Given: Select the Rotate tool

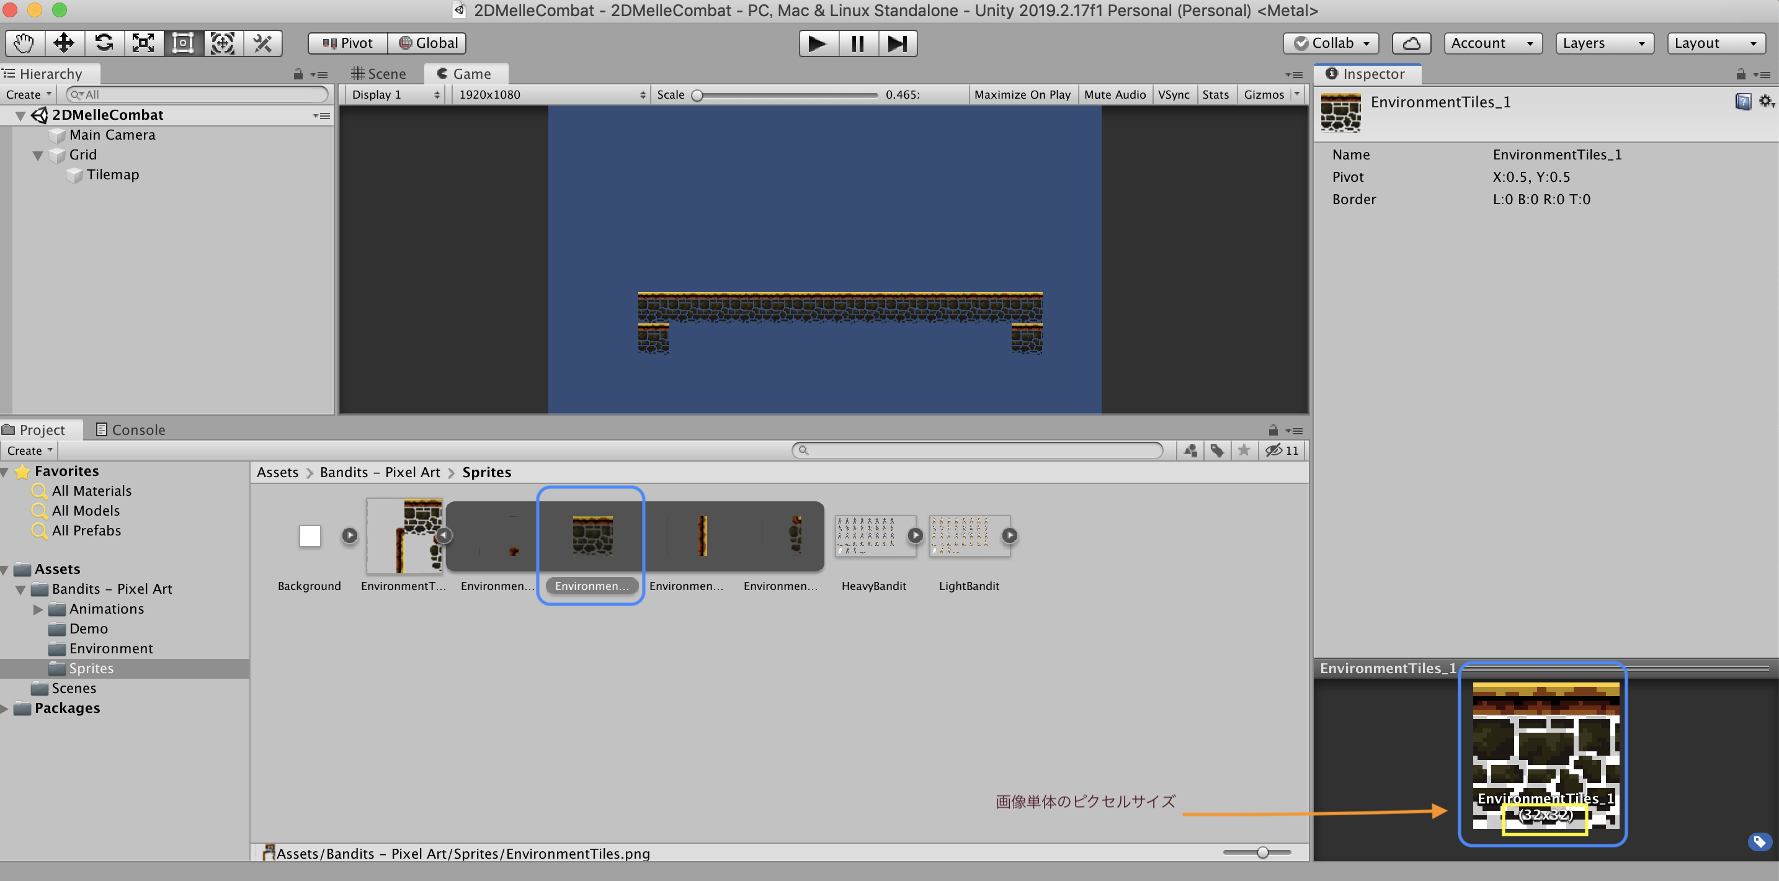Looking at the screenshot, I should 104,43.
